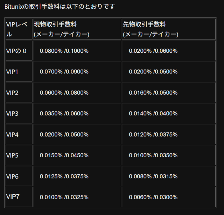Select the VIP5 row label

12,156
